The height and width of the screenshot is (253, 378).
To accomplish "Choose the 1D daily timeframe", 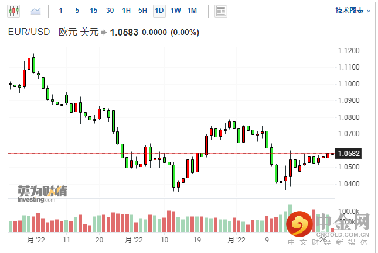I will coord(159,11).
